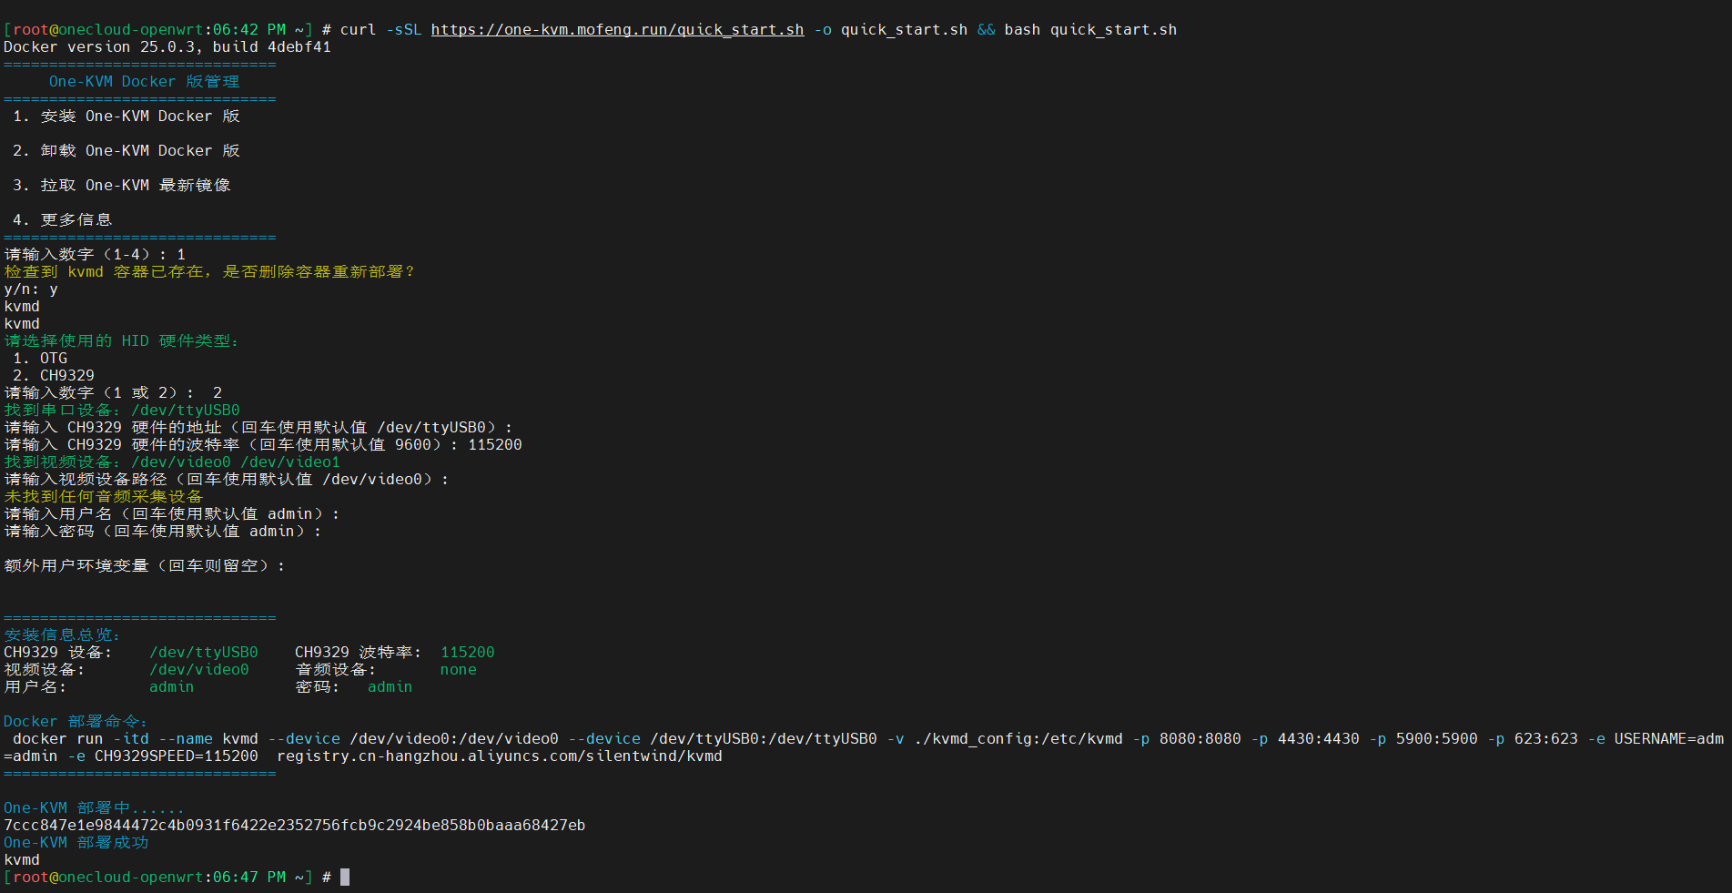Click the yellow kvmd 容器已存在 warning line
Viewport: 1732px width, 893px height.
(209, 271)
